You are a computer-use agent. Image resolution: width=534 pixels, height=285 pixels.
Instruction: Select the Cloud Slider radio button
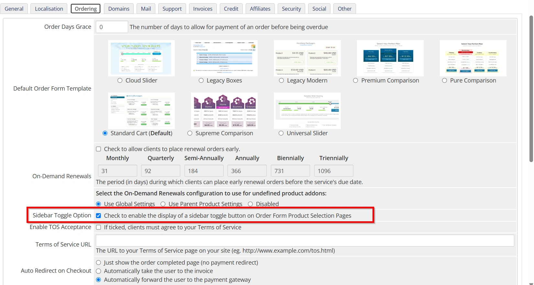coord(120,81)
